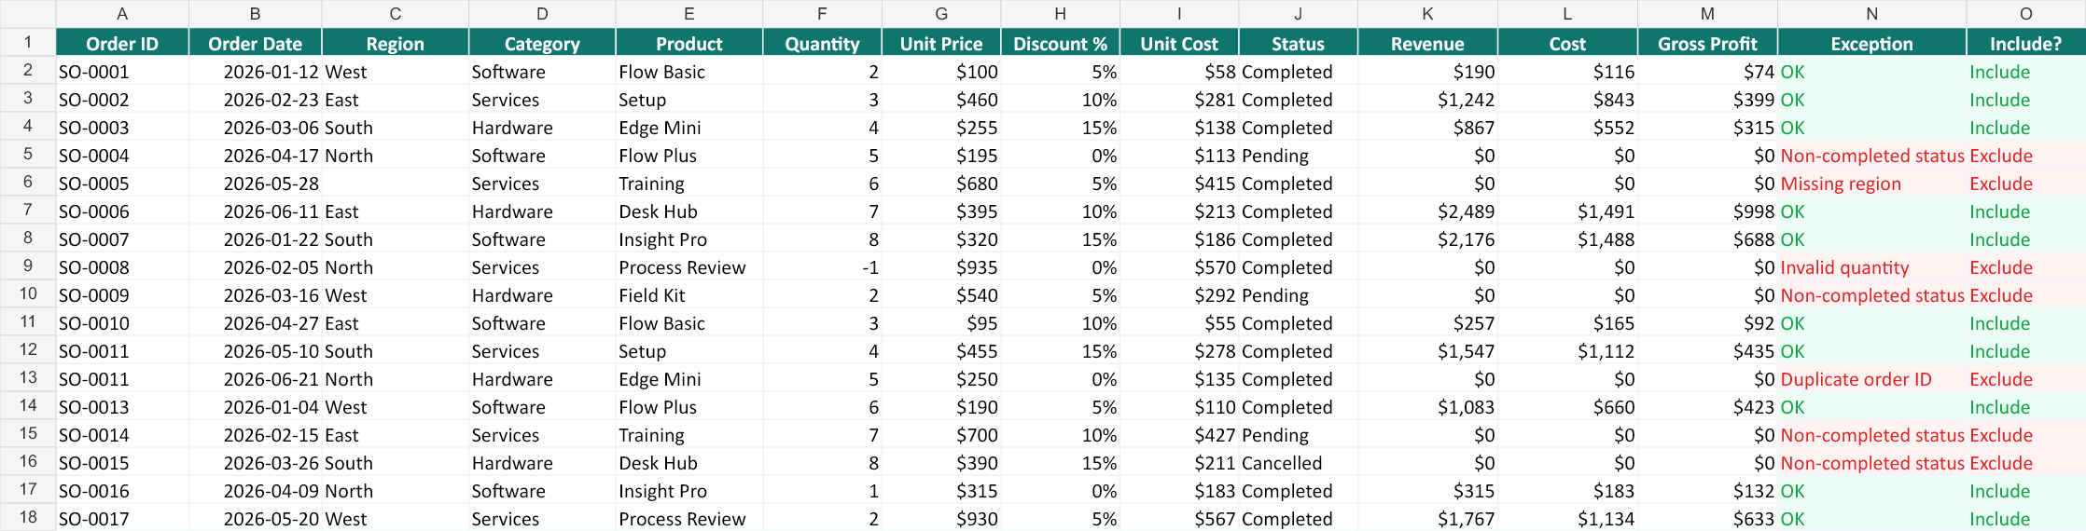Select row 13 header
The width and height of the screenshot is (2086, 531).
pos(28,377)
